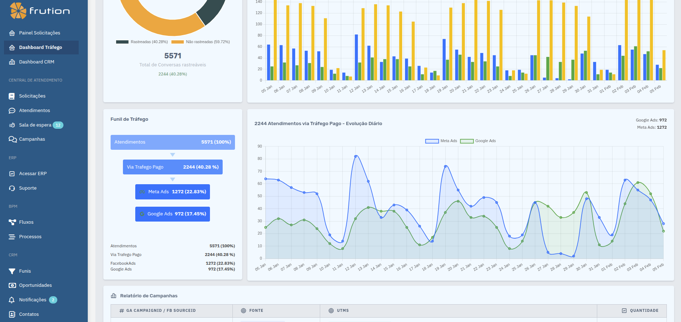Toggle Google Ads series in line chart legend
The width and height of the screenshot is (681, 322).
[478, 141]
